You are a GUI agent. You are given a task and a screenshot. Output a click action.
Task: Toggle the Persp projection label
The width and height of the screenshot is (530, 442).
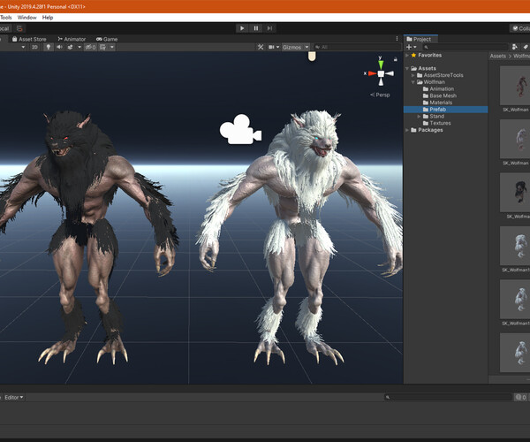click(x=380, y=95)
